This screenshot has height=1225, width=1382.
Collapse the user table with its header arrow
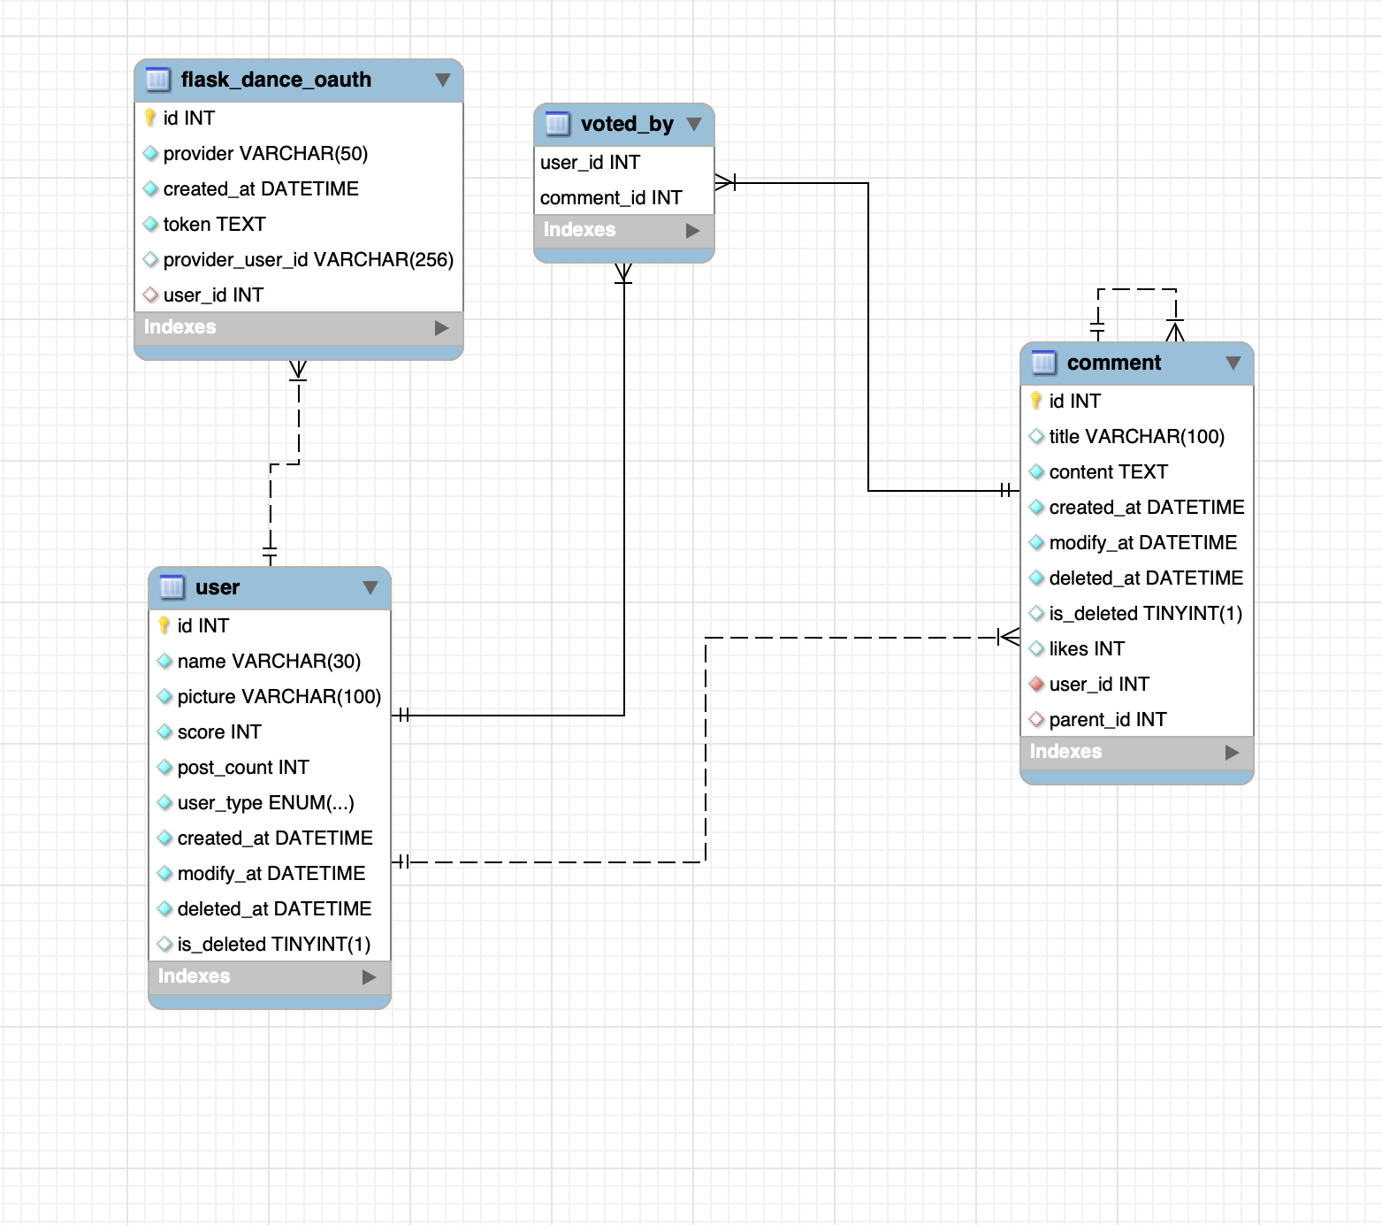pos(370,587)
